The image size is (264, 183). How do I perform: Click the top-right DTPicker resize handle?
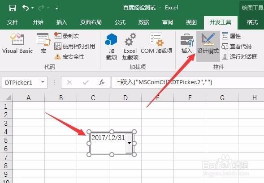[134, 132]
